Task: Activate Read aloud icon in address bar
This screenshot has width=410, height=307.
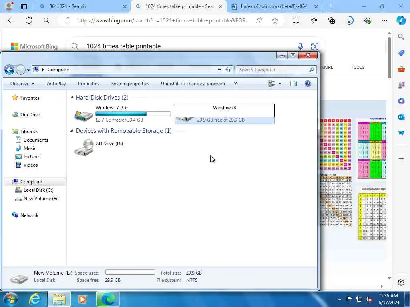Action: click(x=259, y=20)
